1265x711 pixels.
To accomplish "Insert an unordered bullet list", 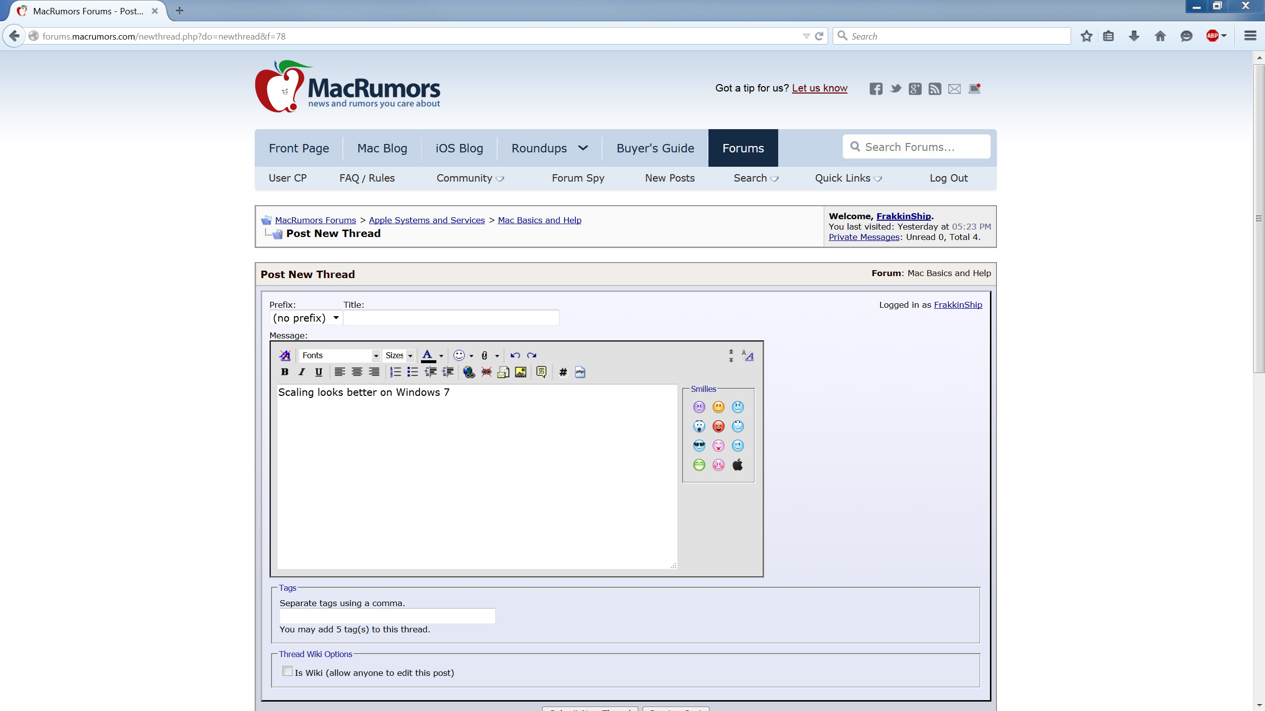I will (412, 372).
